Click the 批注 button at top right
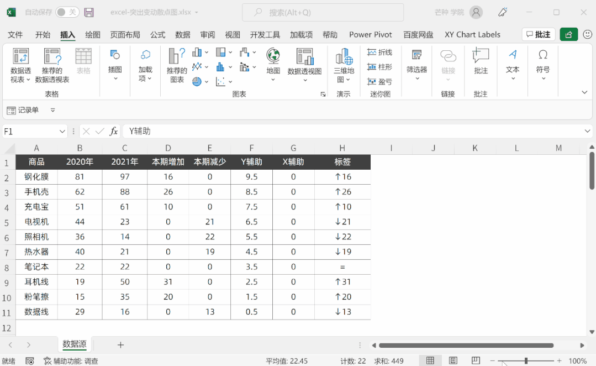 [539, 34]
